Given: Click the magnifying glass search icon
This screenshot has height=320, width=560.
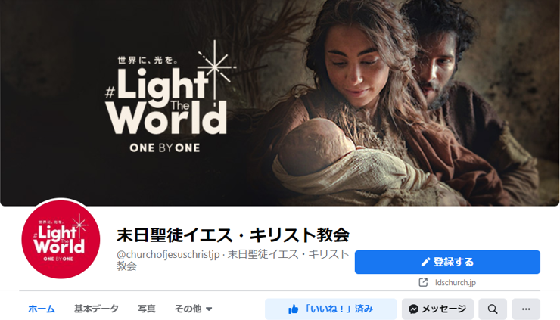Looking at the screenshot, I should (x=493, y=309).
